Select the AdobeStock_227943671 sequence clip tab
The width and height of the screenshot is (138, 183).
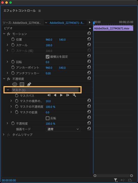click(67, 23)
